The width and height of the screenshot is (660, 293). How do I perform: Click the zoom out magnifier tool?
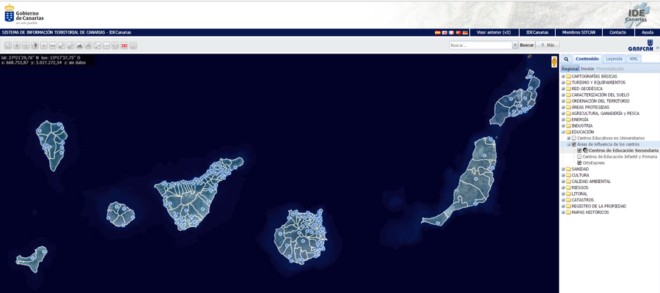tap(26, 45)
